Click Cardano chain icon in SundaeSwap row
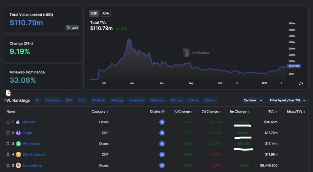Image resolution: width=313 pixels, height=172 pixels. coord(162,165)
